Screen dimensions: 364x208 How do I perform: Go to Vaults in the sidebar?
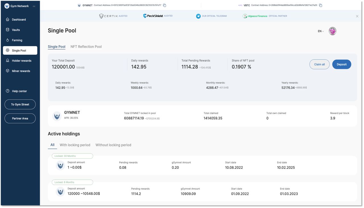[16, 30]
